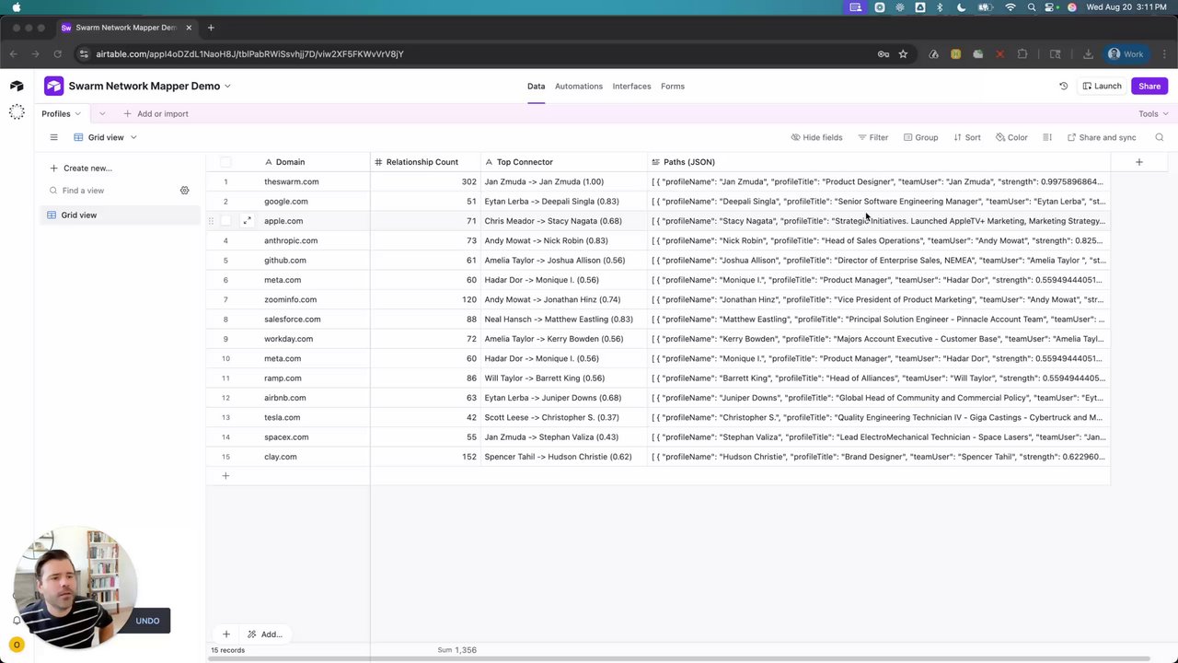Open the Tools dropdown
This screenshot has height=663, width=1178.
point(1153,113)
